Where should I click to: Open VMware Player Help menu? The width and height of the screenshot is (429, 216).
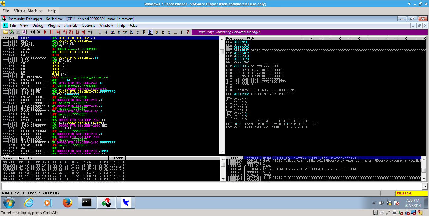pos(52,11)
